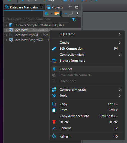Choose Browse from here

87,61
